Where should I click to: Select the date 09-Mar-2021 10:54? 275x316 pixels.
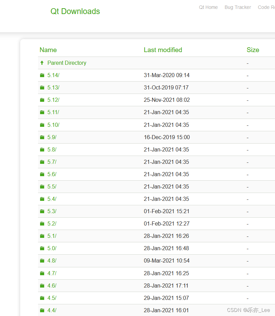(x=167, y=260)
